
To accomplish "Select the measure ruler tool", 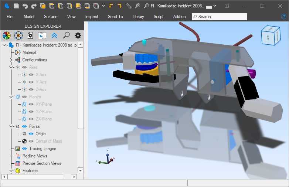I will click(129, 6).
